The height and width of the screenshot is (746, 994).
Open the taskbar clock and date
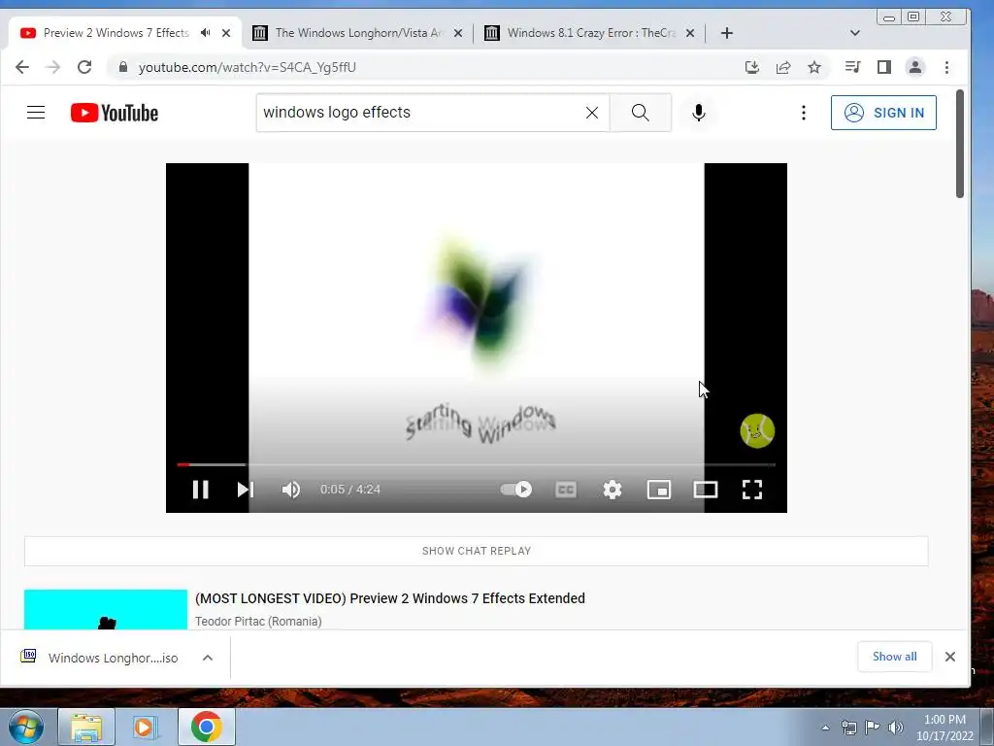(944, 728)
